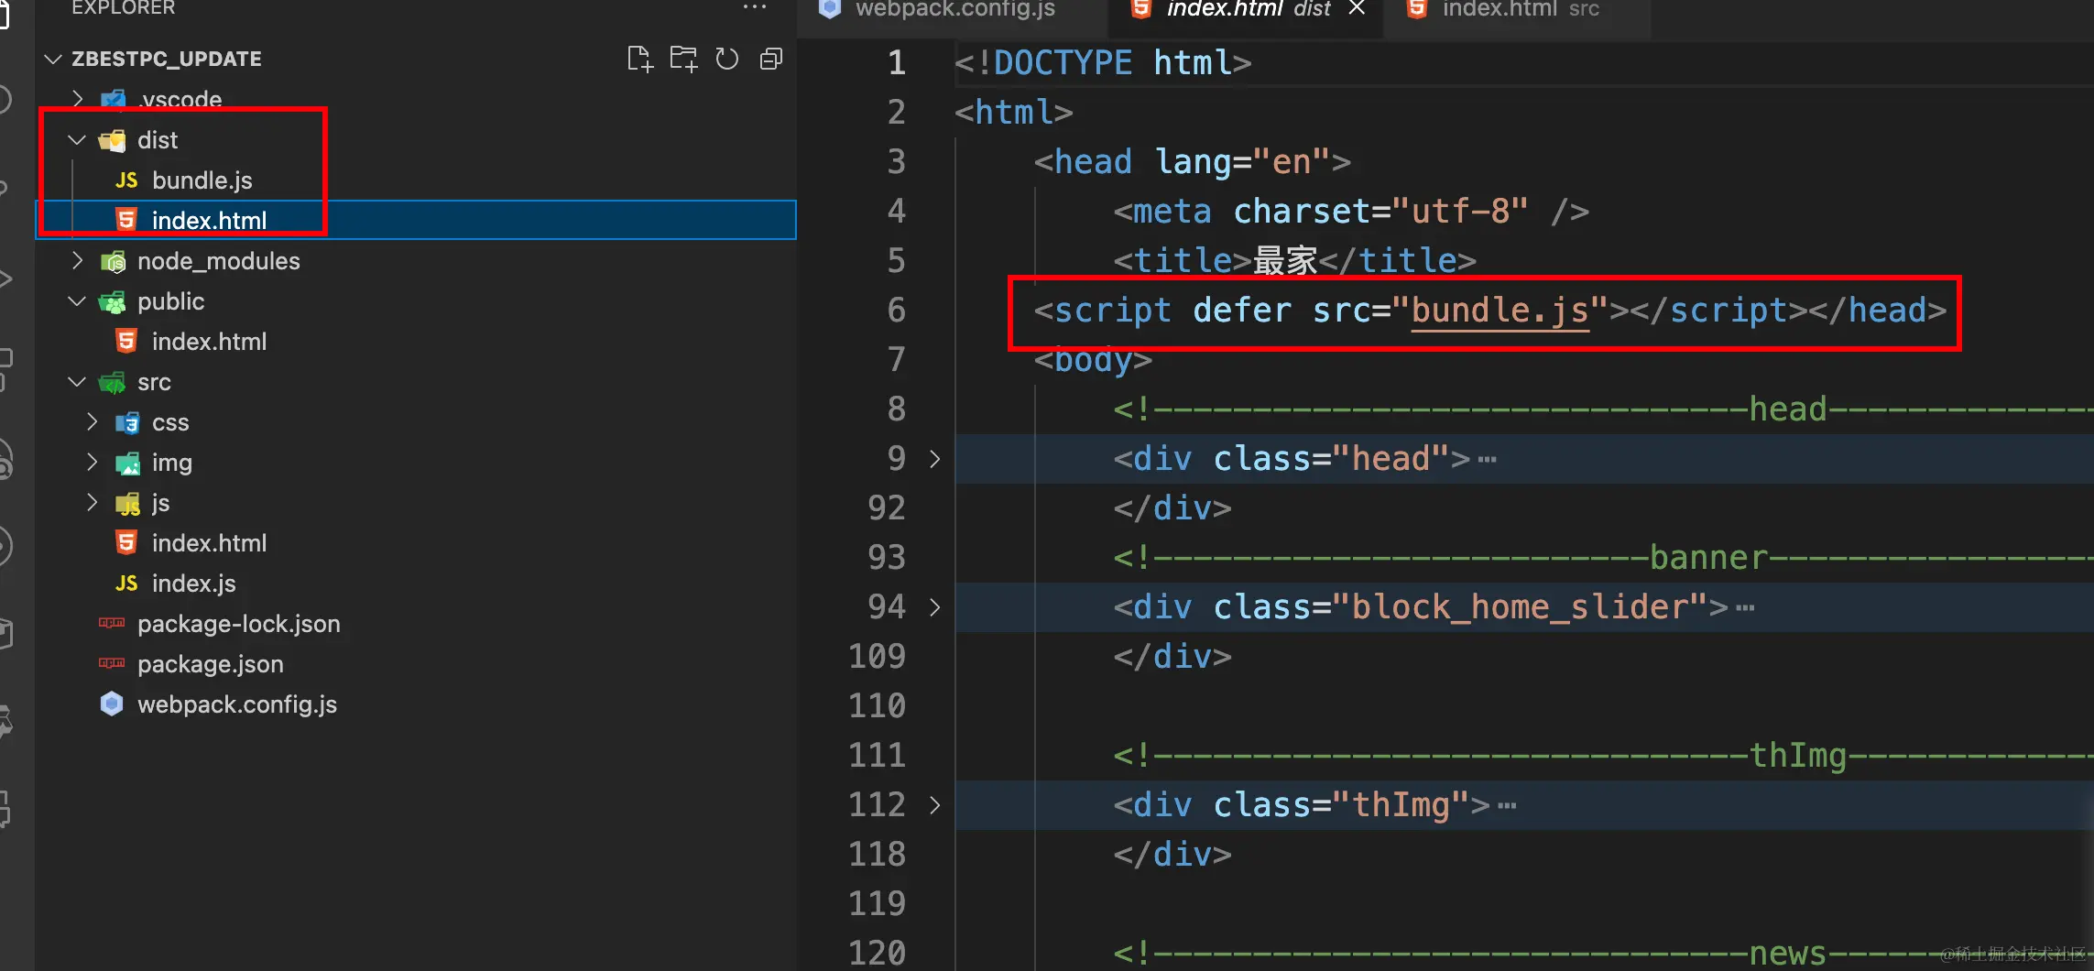Close the index.html dist tab
Image resolution: width=2094 pixels, height=971 pixels.
click(1357, 9)
